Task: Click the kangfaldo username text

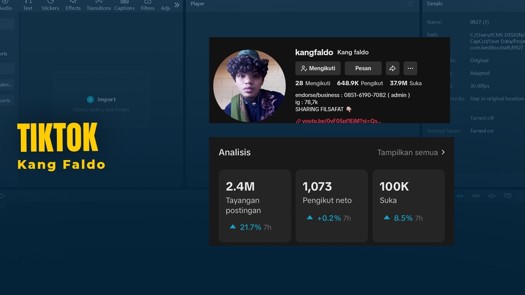Action: pyautogui.click(x=314, y=52)
